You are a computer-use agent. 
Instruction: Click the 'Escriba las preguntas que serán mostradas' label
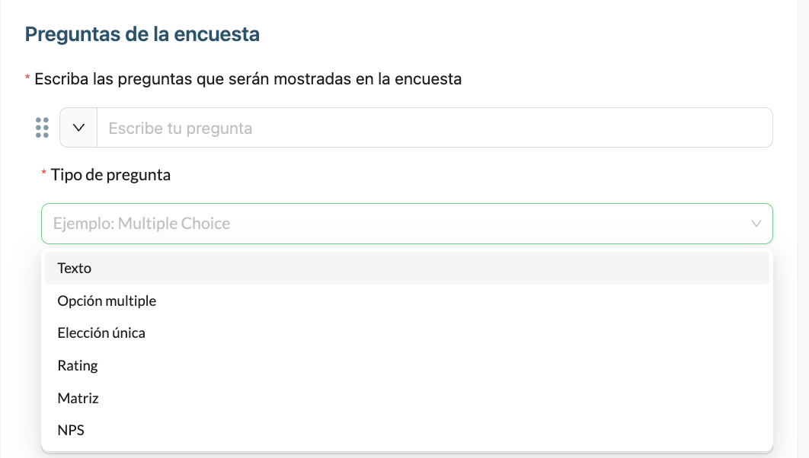tap(248, 79)
